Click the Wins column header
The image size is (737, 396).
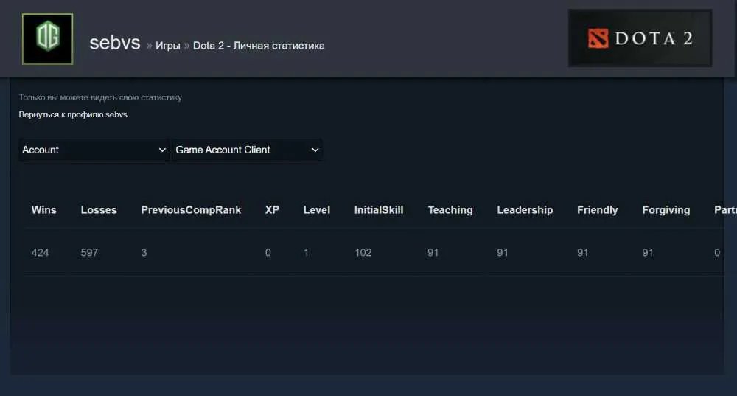click(x=43, y=210)
